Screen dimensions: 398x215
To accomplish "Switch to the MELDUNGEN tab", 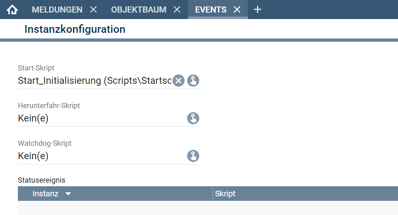I will coord(57,10).
